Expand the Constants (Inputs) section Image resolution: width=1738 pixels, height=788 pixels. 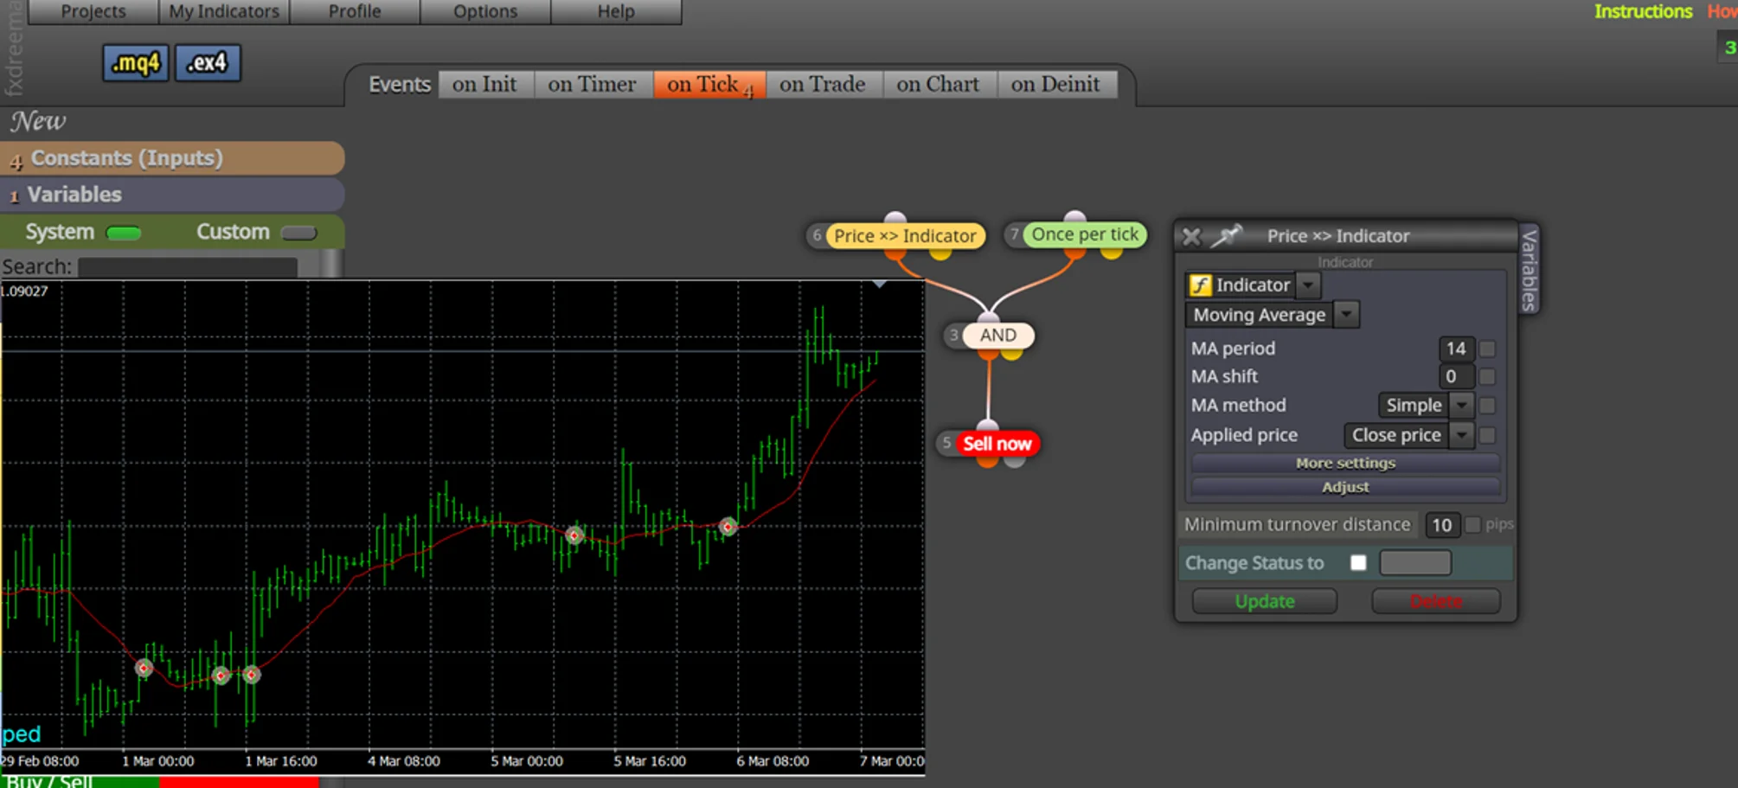coord(172,158)
